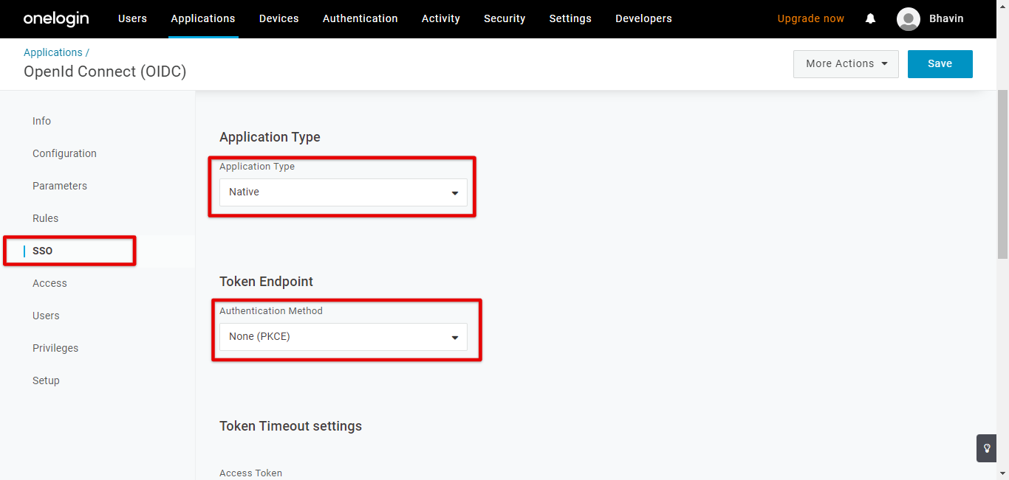Image resolution: width=1009 pixels, height=480 pixels.
Task: Open the Devices menu
Action: pos(279,18)
